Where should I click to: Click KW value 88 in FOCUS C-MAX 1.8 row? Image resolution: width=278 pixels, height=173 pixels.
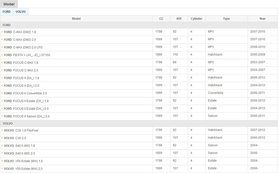tap(175, 62)
